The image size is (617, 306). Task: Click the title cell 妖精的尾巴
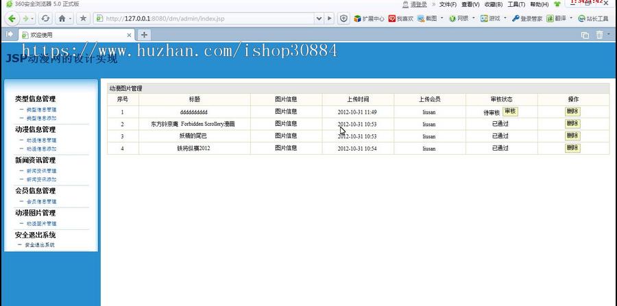[193, 136]
